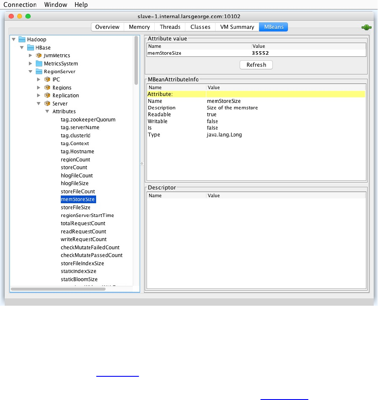Screen dimensions: 378x400
Task: Select the readRequestCount attribute
Action: [84, 231]
